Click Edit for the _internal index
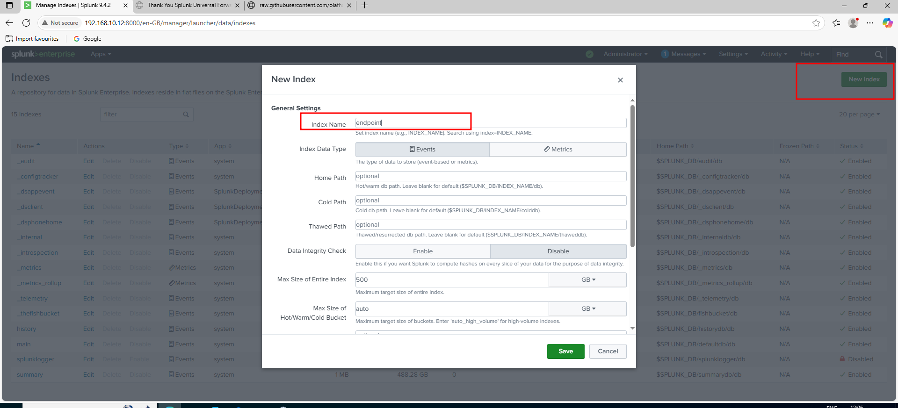 [x=88, y=237]
